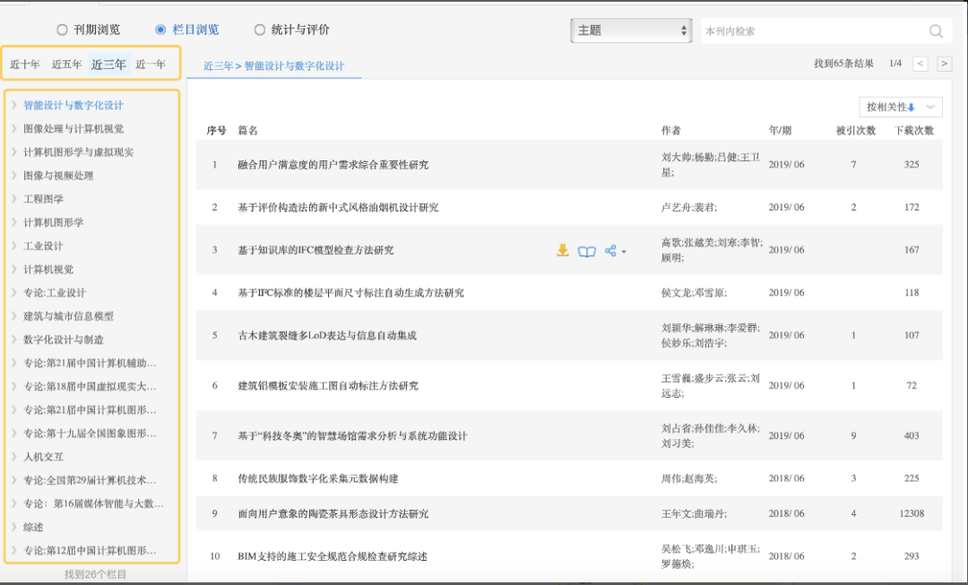
Task: Open 专论:第十九届全国图象图形… column
Action: (x=91, y=434)
